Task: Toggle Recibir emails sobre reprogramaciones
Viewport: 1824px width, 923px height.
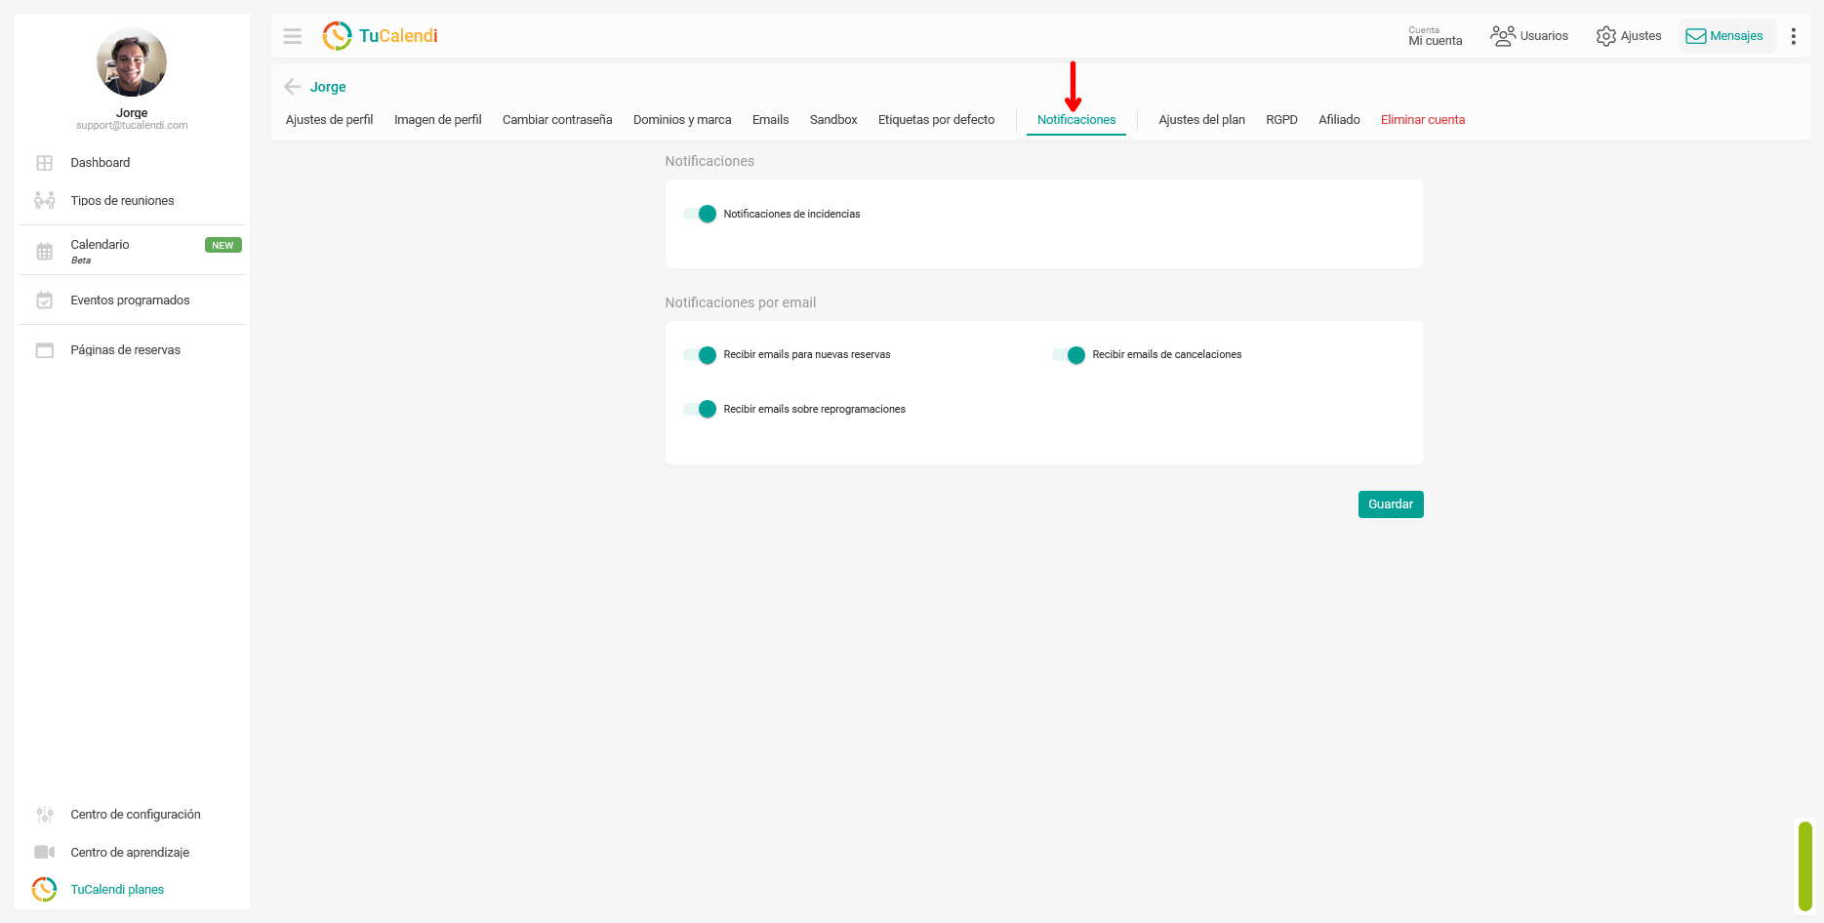Action: pos(700,409)
